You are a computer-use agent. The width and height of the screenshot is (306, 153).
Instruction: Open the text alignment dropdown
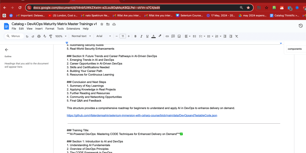188,36
